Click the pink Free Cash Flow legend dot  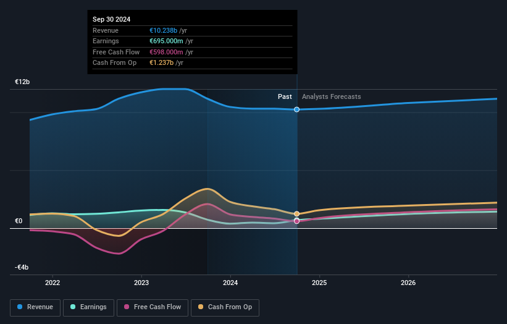127,307
